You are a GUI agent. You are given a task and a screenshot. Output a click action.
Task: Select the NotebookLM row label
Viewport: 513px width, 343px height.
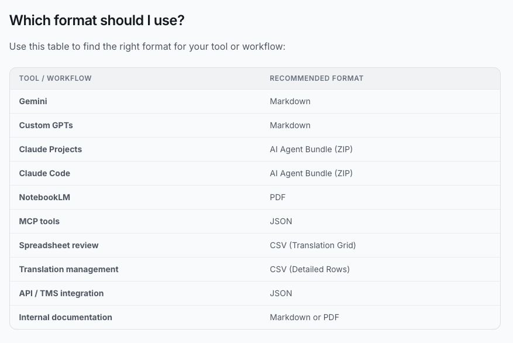[x=44, y=197]
